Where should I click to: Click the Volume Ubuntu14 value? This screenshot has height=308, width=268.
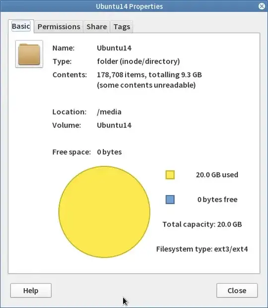tap(114, 125)
